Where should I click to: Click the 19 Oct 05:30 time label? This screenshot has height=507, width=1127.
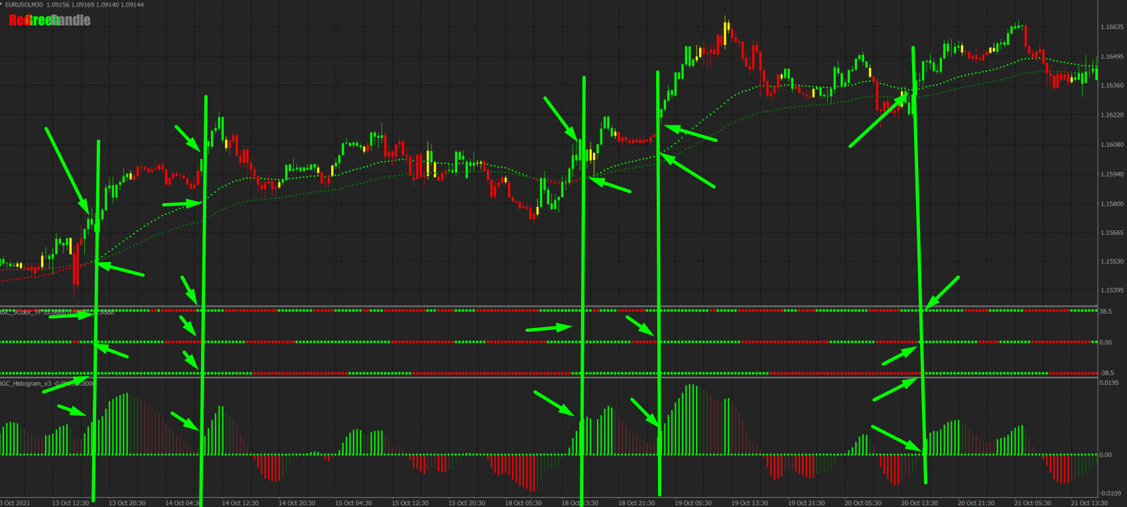pyautogui.click(x=693, y=503)
